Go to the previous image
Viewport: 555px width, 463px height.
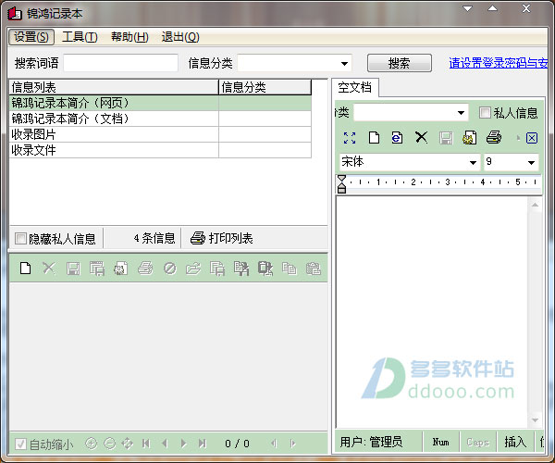165,444
